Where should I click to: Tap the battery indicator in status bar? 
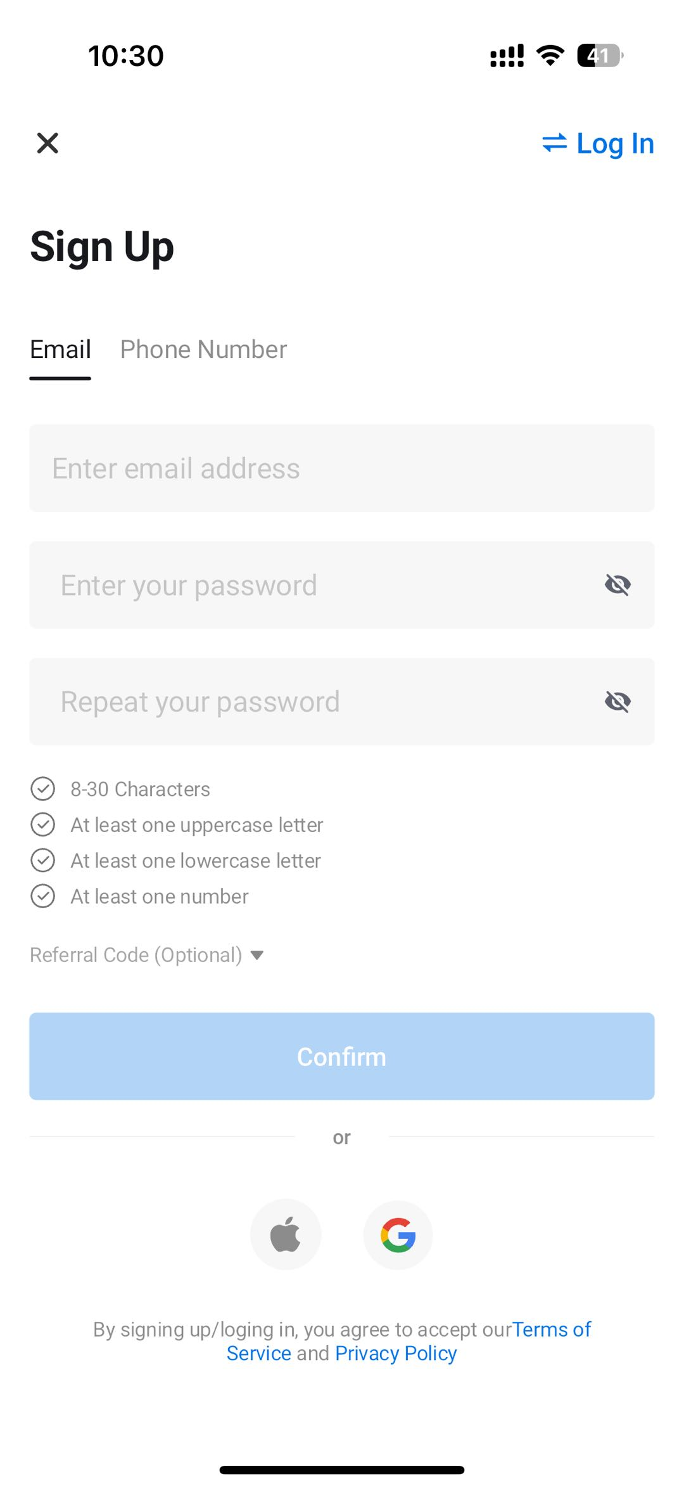pos(599,56)
